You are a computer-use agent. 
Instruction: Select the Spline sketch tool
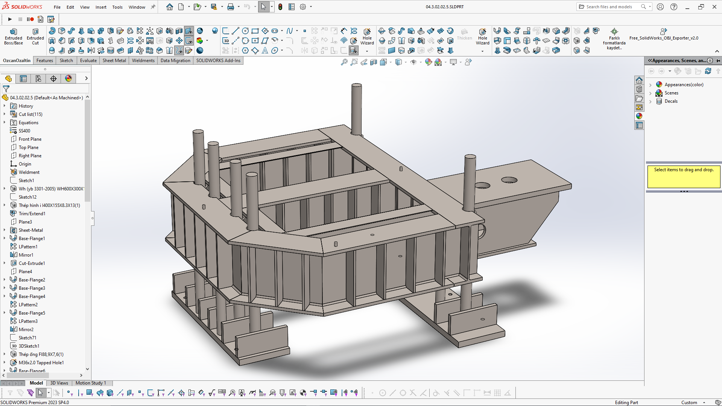point(289,31)
